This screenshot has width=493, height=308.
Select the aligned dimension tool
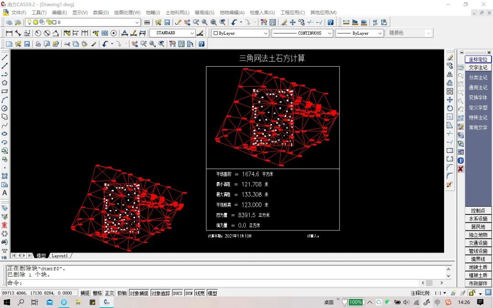pos(18,33)
